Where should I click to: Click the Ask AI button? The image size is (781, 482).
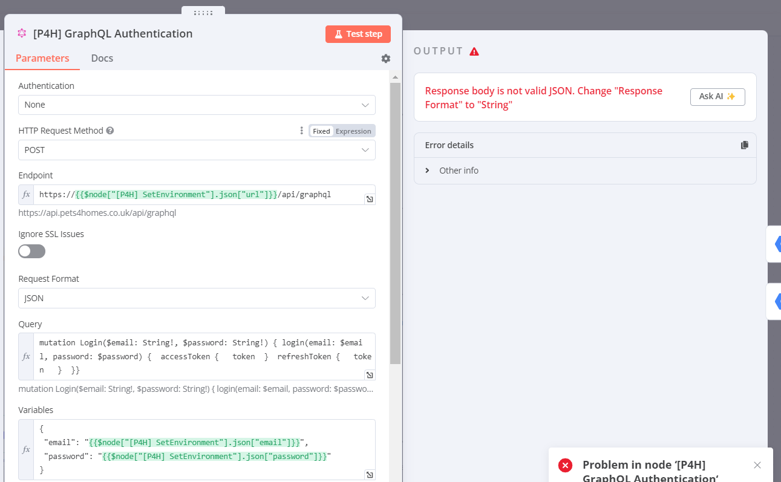[717, 97]
